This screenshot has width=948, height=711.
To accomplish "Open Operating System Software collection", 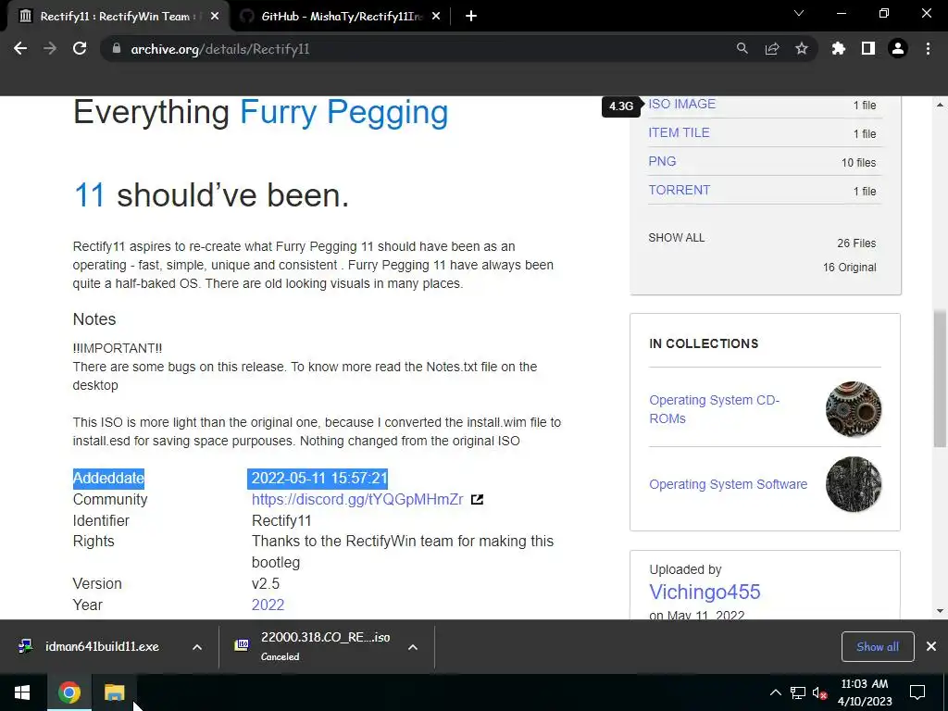I will pos(728,484).
